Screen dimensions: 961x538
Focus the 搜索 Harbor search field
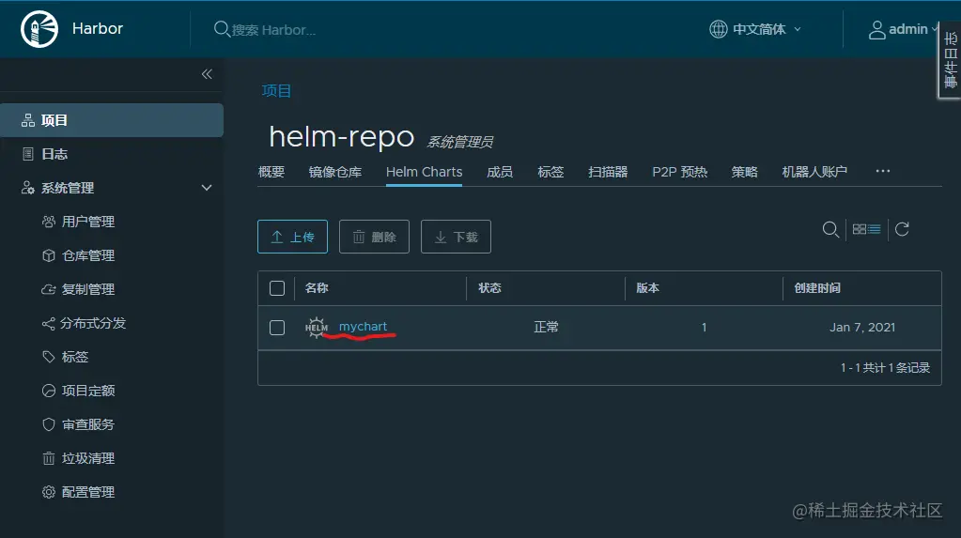[274, 29]
